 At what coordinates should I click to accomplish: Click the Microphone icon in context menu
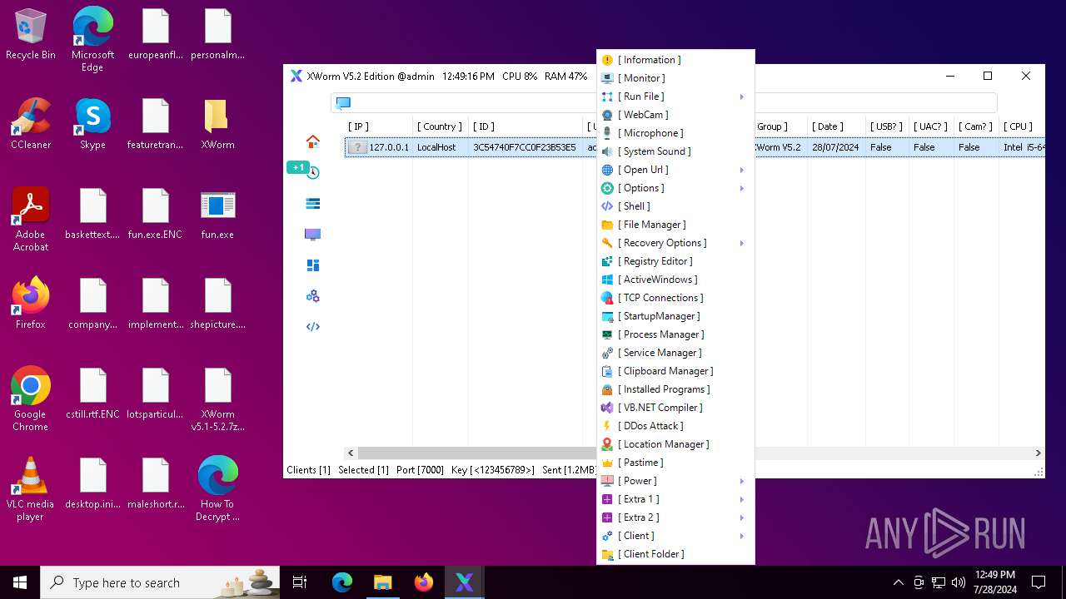[x=607, y=133]
